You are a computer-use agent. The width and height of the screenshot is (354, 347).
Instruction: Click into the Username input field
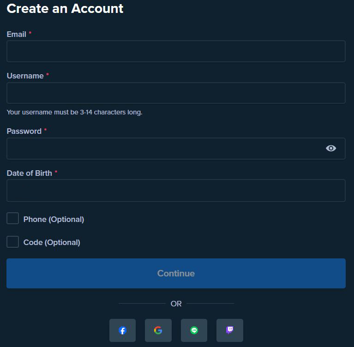click(176, 93)
